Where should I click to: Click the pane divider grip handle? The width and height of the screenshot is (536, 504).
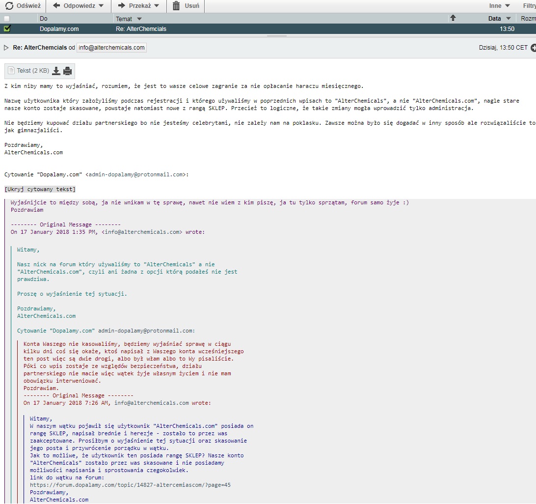tap(276, 36)
